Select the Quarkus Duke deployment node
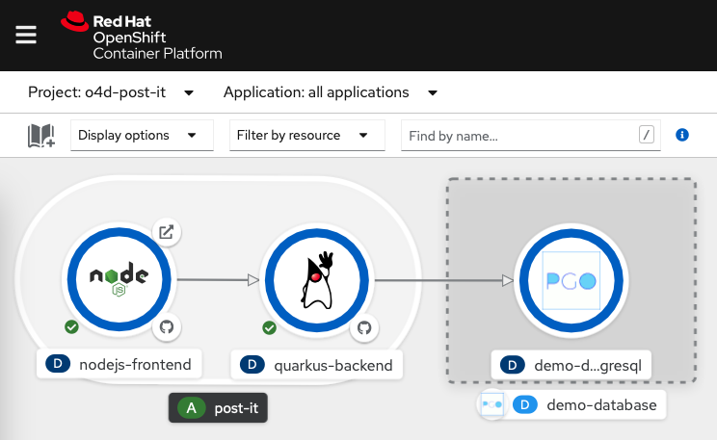This screenshot has height=440, width=717. [316, 280]
